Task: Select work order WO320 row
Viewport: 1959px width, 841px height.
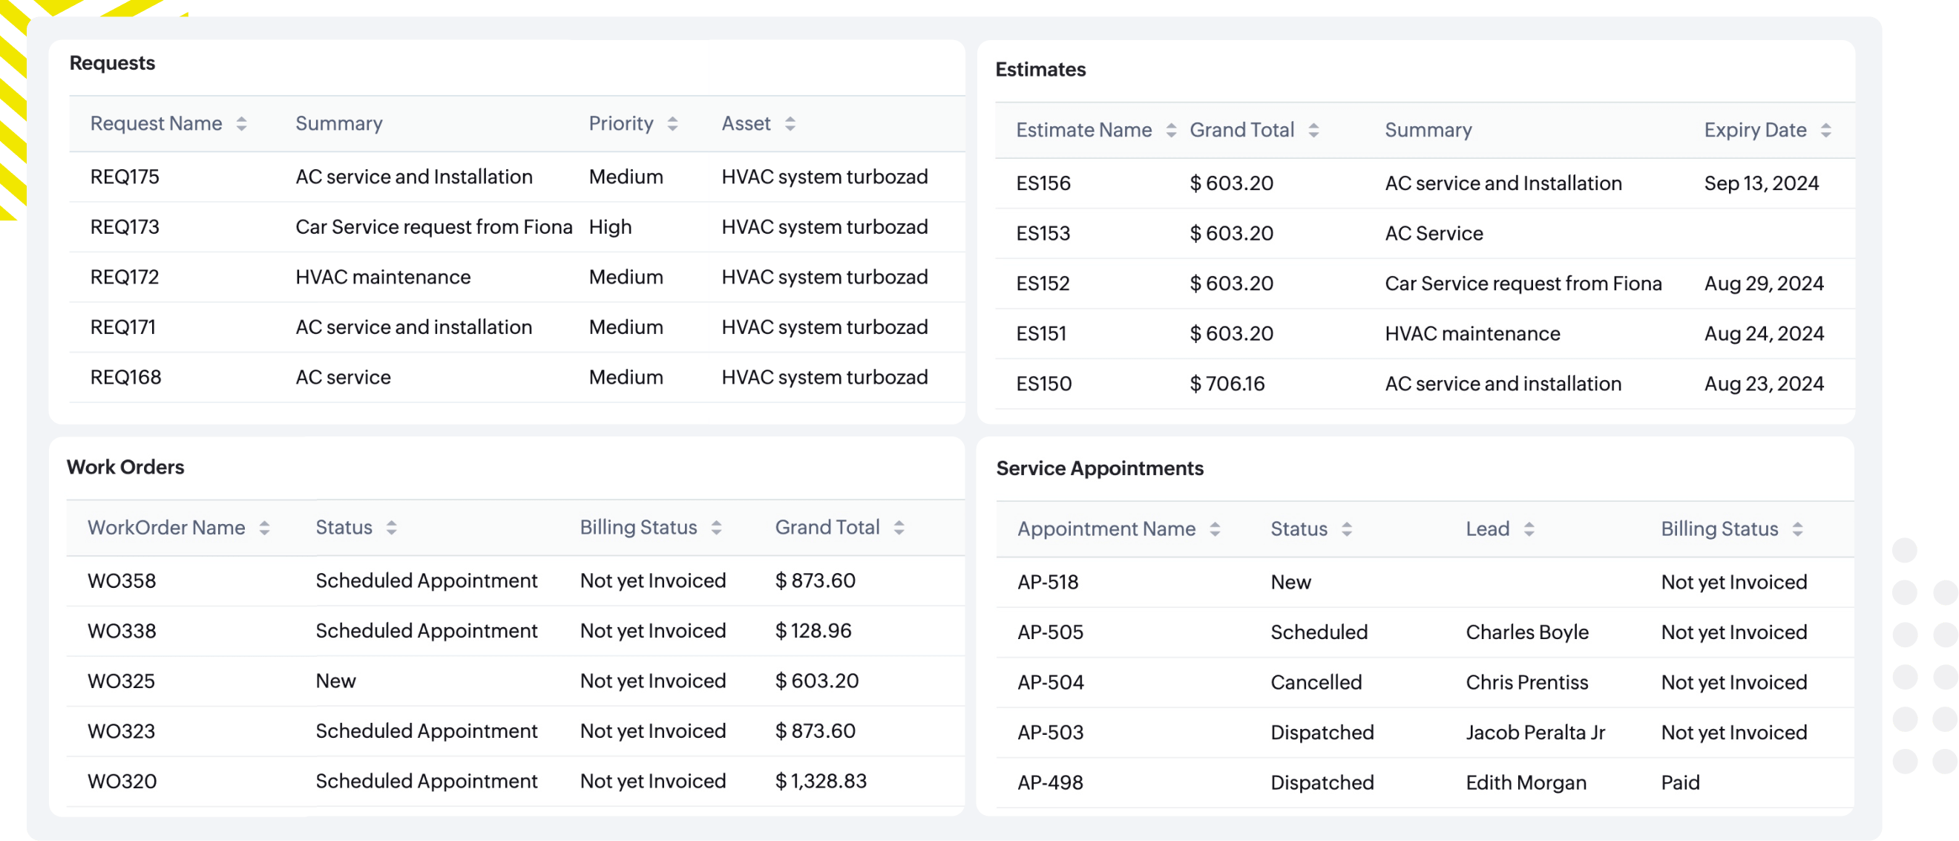Action: 122,782
